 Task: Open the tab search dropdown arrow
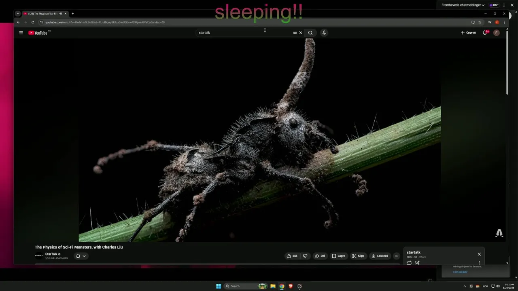click(18, 14)
